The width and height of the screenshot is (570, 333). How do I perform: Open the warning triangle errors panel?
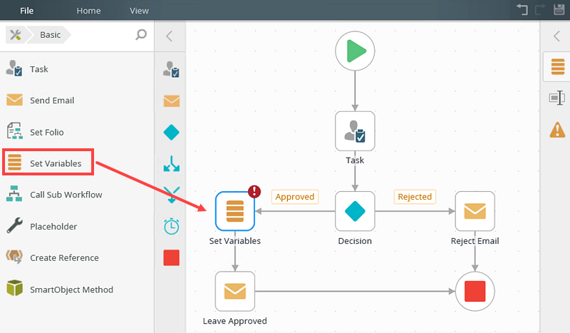557,130
